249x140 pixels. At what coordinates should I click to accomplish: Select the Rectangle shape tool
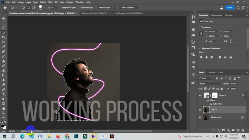pos(3,104)
